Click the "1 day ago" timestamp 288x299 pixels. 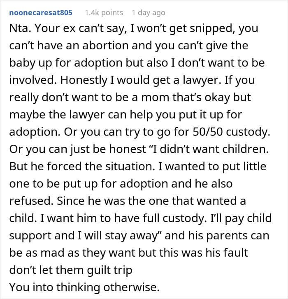[149, 13]
